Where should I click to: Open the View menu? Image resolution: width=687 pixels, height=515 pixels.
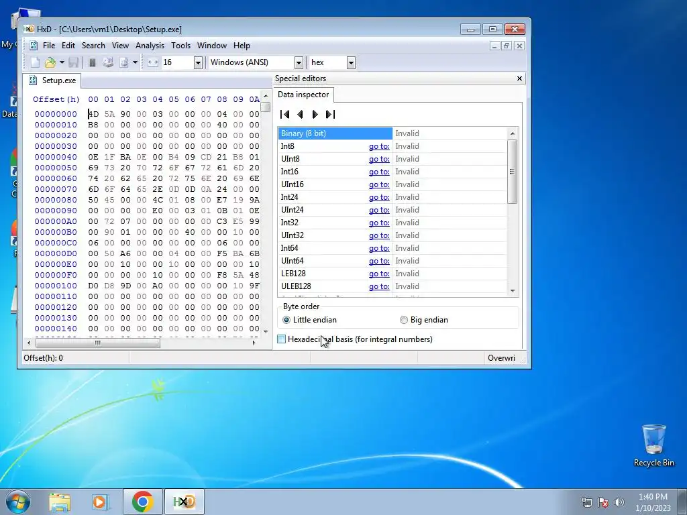tap(120, 46)
